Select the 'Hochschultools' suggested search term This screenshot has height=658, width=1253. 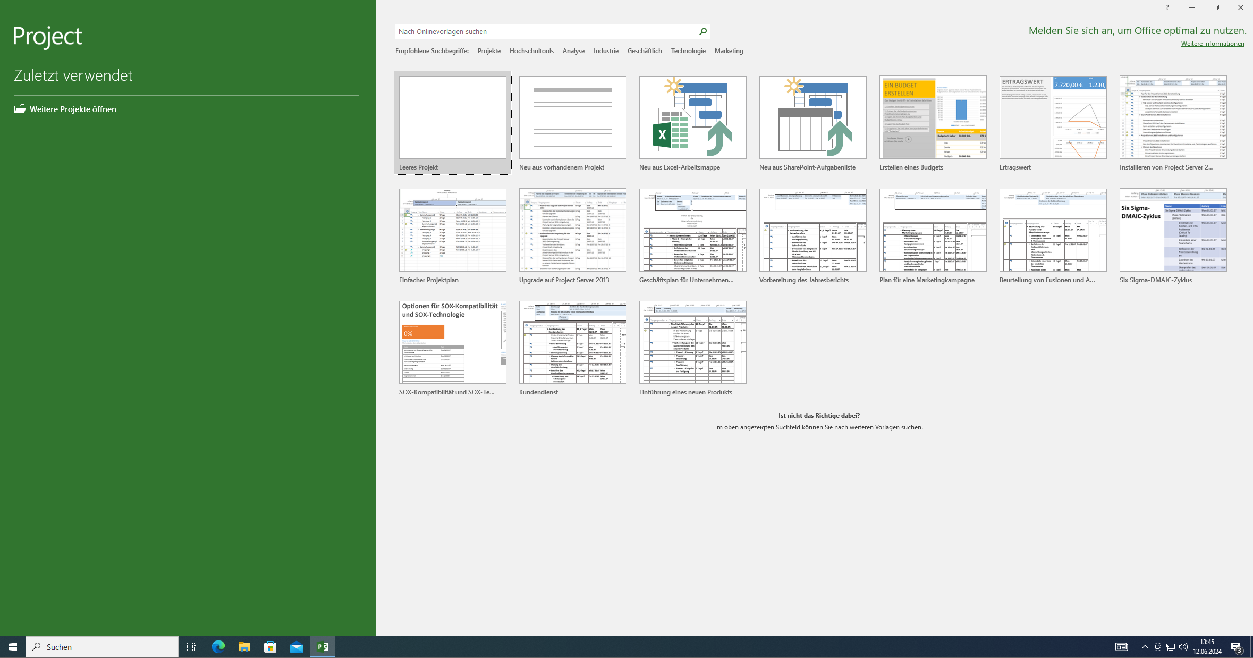click(x=531, y=51)
